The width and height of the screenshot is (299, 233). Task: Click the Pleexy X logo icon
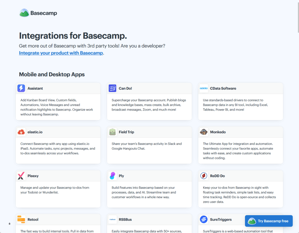(x=21, y=176)
